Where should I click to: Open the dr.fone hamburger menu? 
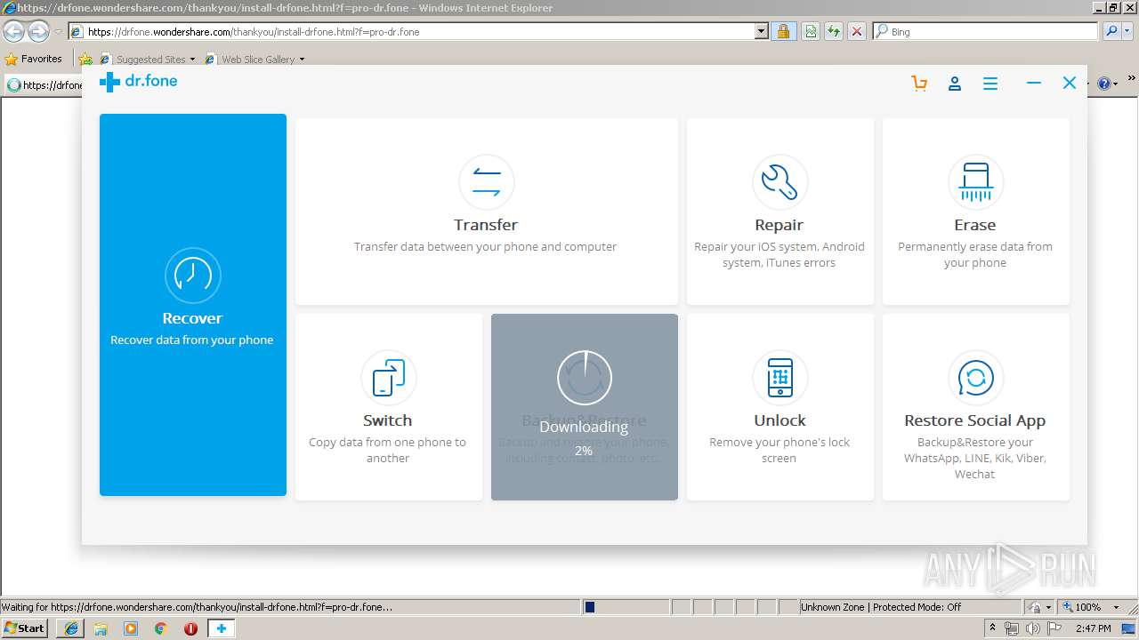click(990, 84)
